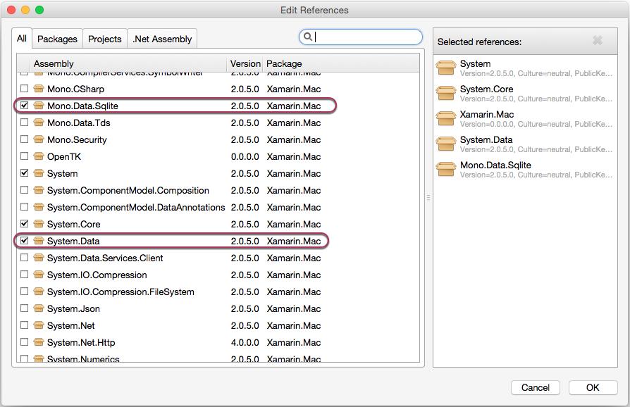Click version 4.0.0.0 in the System.Net.Http row

245,342
